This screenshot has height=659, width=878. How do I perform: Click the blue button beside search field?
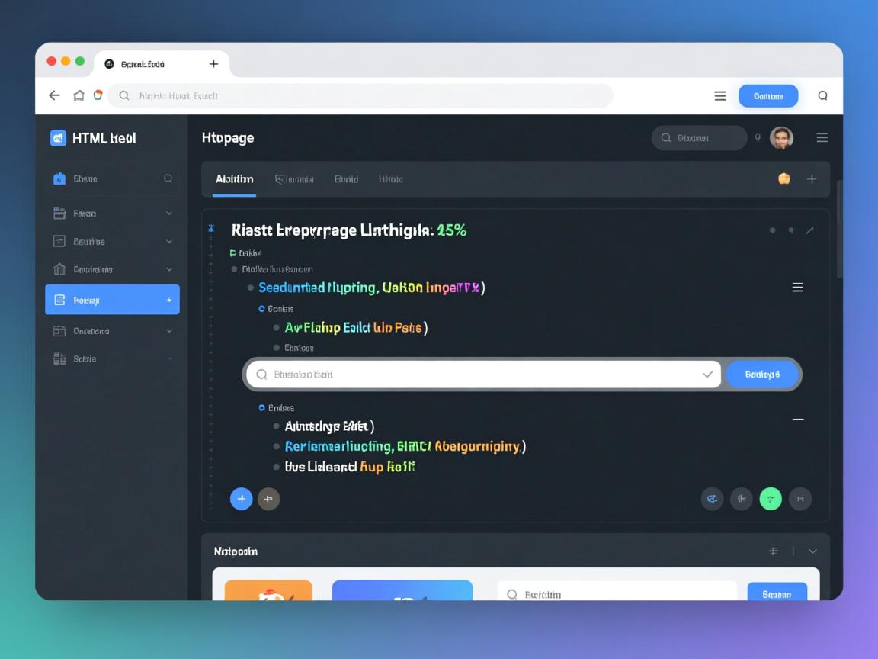click(x=761, y=375)
